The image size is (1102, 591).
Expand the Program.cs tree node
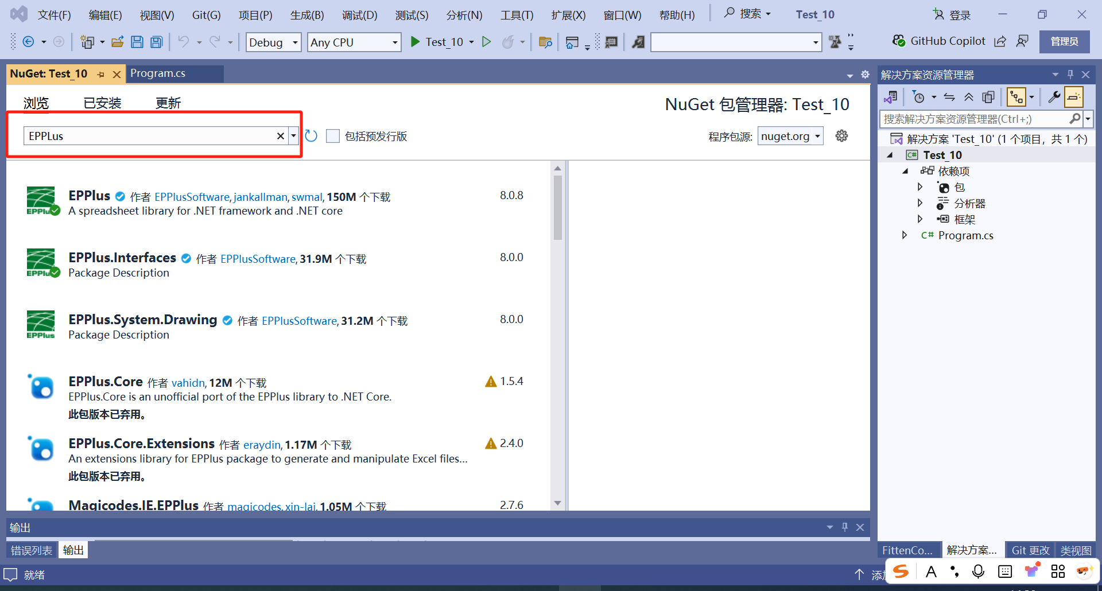click(905, 235)
